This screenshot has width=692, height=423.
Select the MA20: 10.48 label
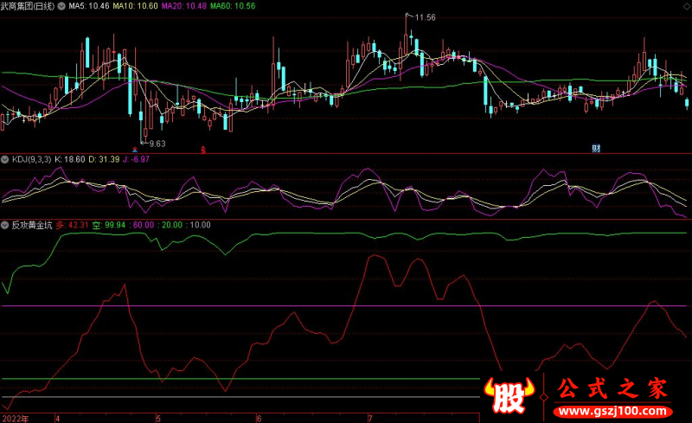tap(184, 6)
